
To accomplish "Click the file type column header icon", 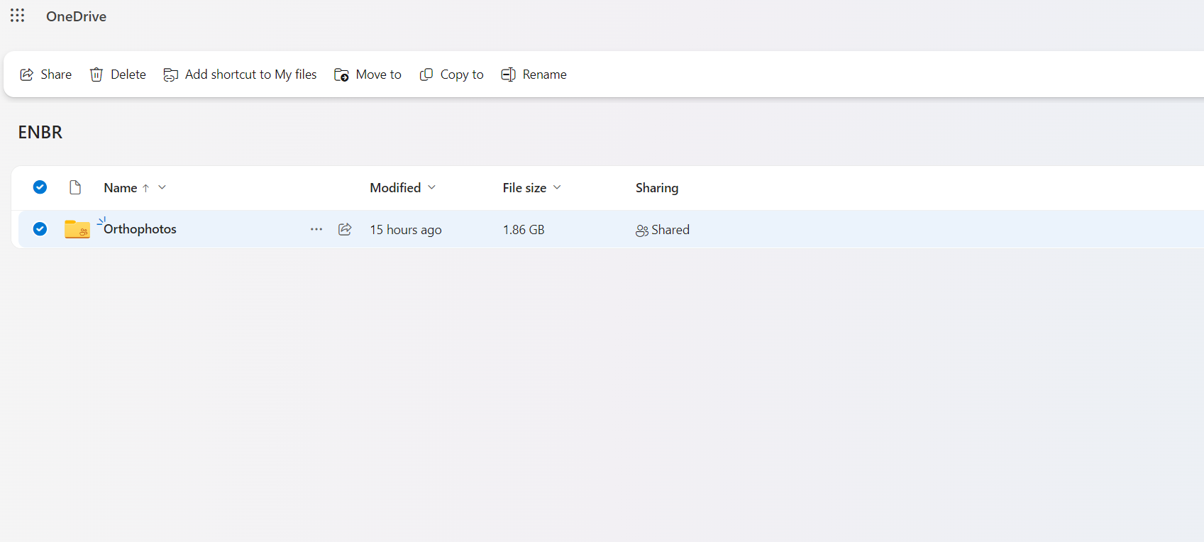I will click(x=75, y=187).
